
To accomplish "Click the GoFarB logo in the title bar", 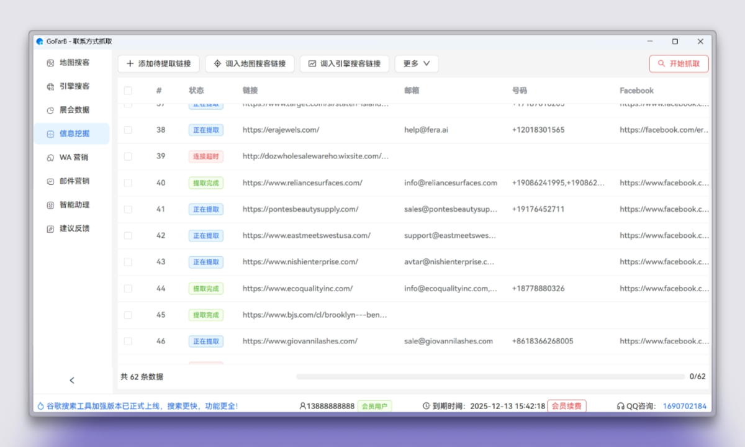I will coord(40,42).
